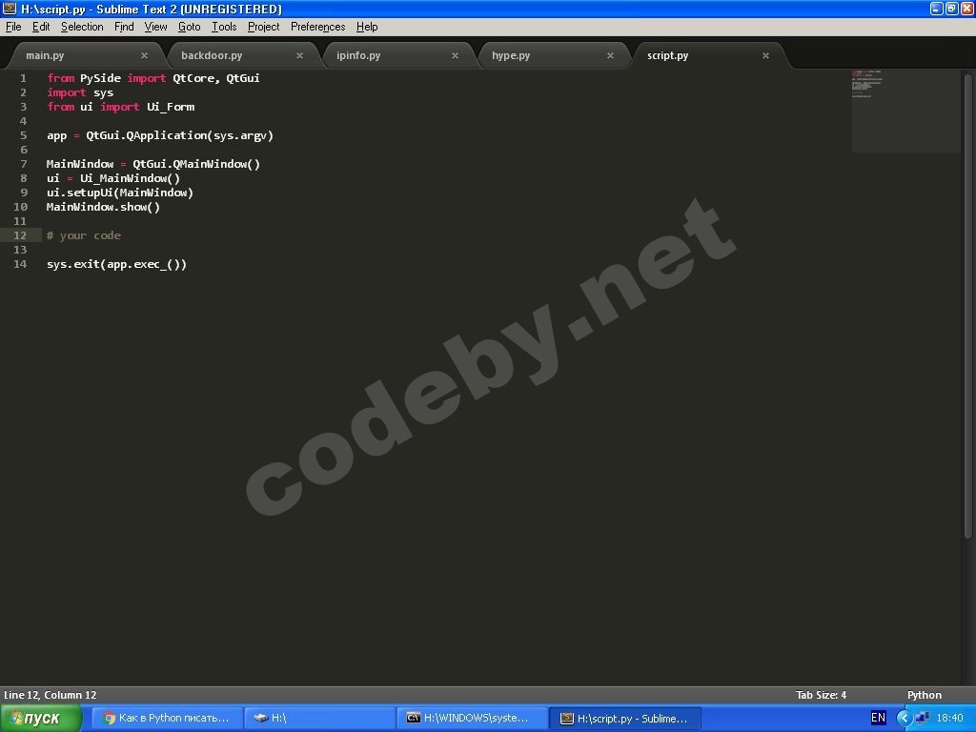
Task: Click the network tray icon
Action: click(923, 719)
